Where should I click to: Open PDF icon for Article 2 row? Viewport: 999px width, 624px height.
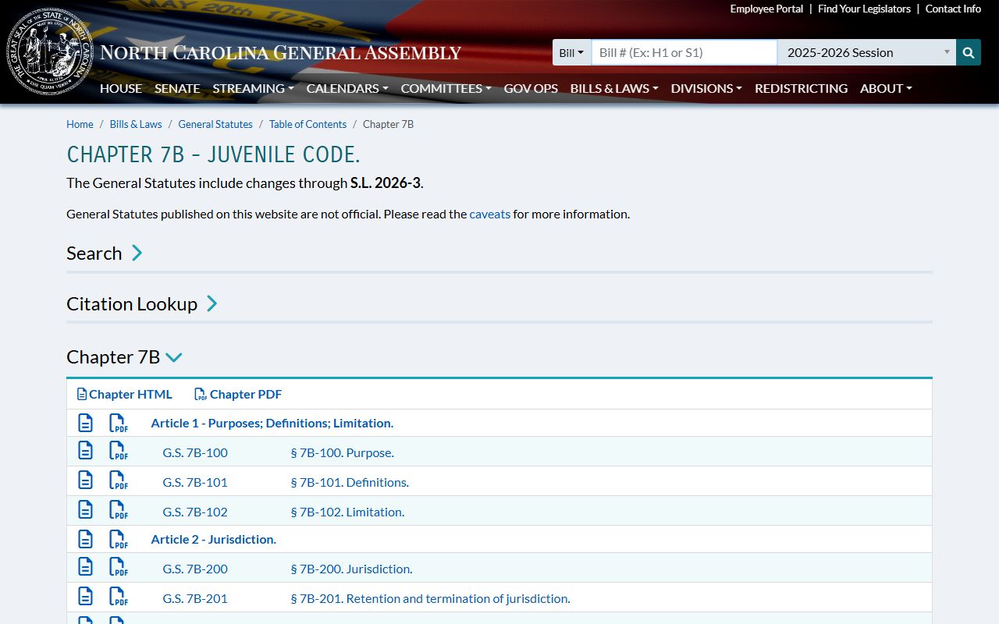click(118, 539)
